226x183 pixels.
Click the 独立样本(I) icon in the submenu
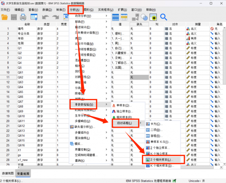coord(114,112)
